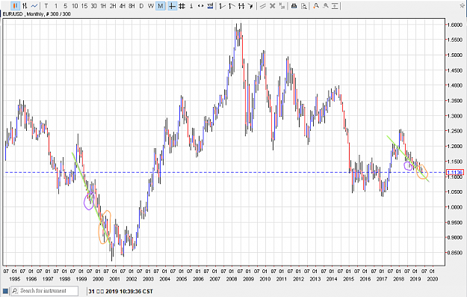Select 5-minute timeframe
This screenshot has width=467, height=297.
(65, 6)
